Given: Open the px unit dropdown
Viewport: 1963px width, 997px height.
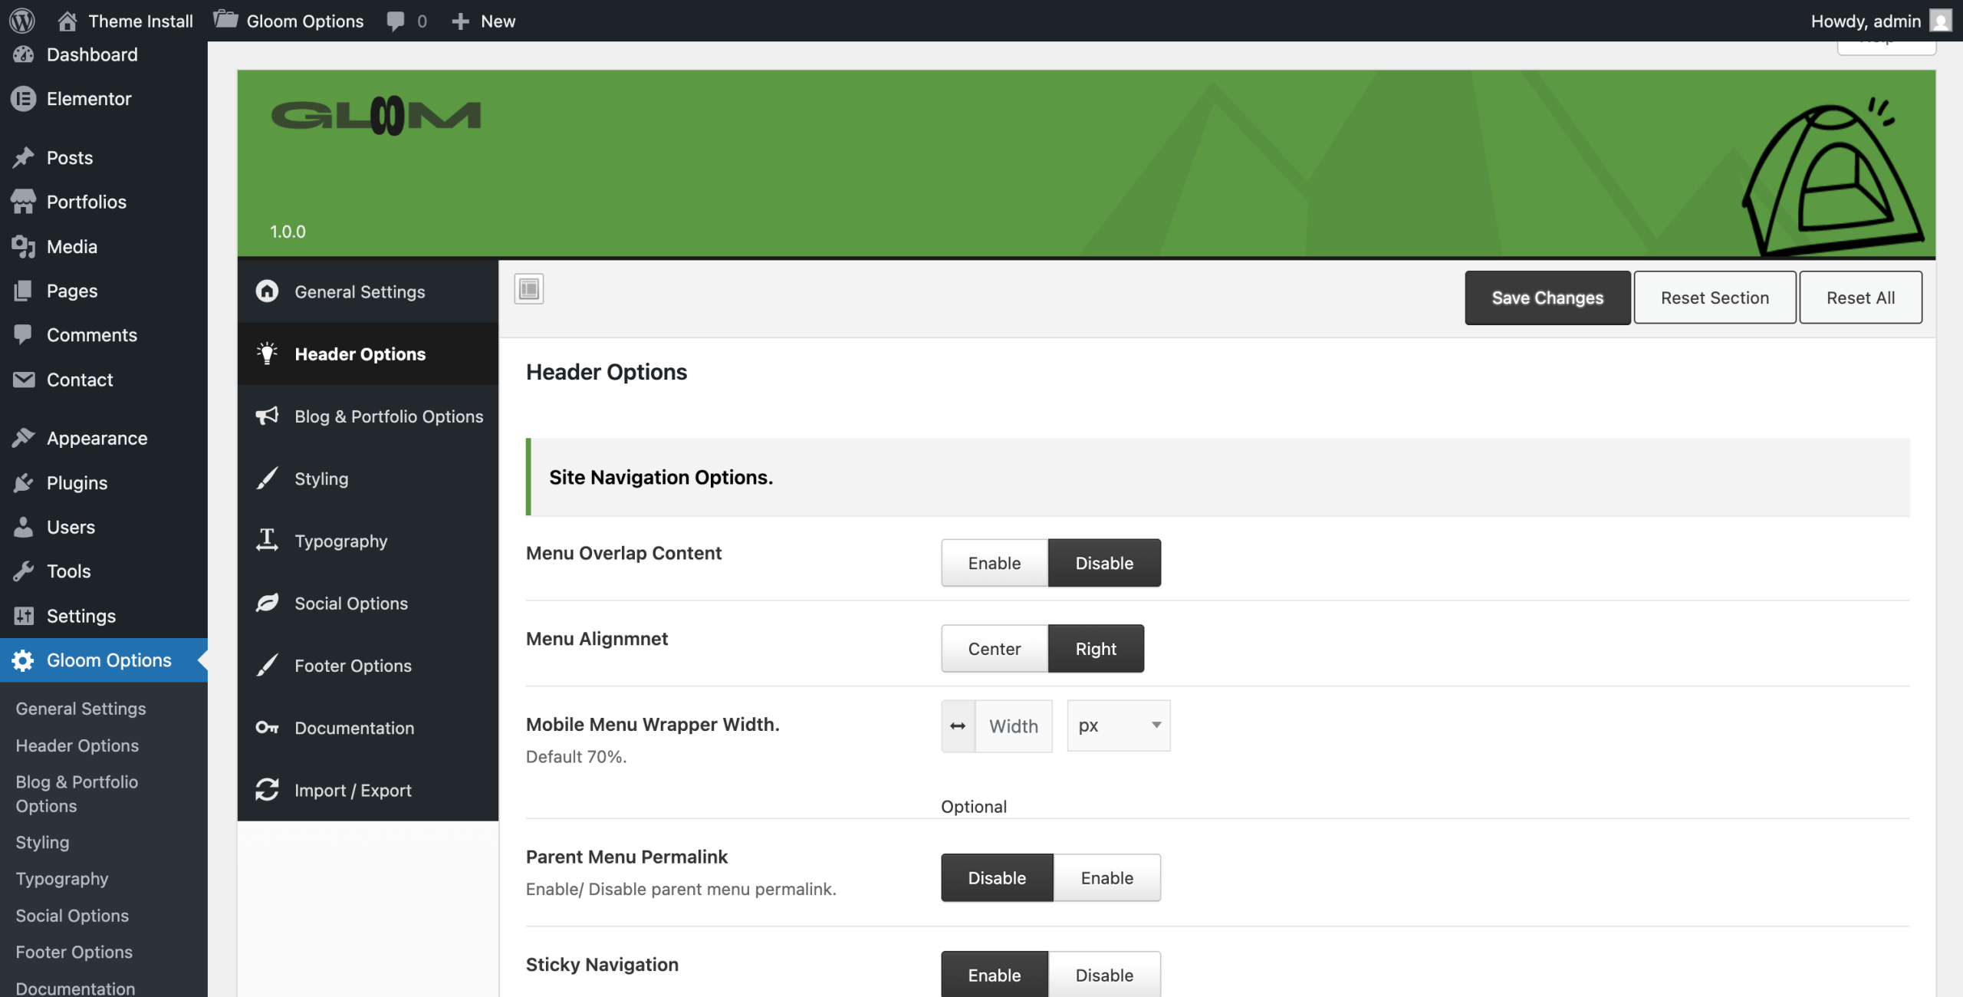Looking at the screenshot, I should pos(1119,726).
